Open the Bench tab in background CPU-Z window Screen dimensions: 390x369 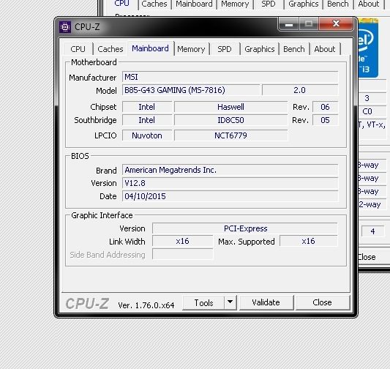tap(338, 4)
